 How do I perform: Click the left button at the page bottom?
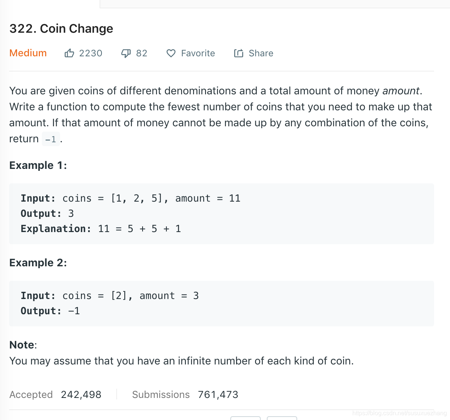pos(246,418)
